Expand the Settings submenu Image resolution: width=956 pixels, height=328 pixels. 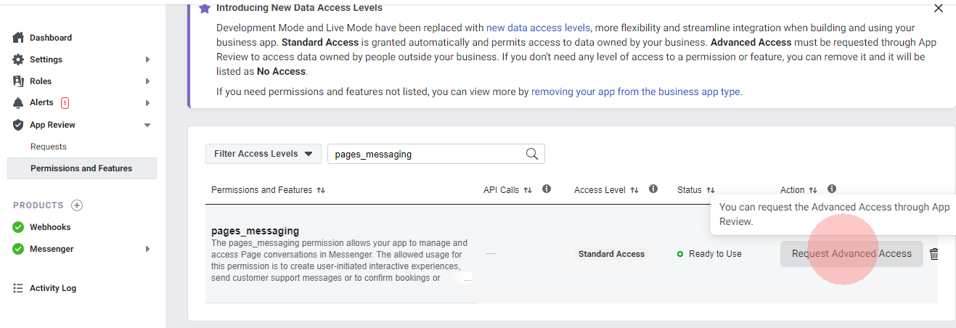[x=147, y=60]
